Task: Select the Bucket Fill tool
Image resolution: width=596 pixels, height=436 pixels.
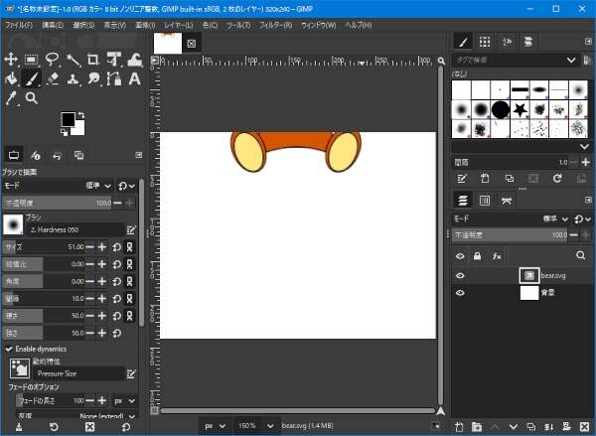Action: pos(12,79)
